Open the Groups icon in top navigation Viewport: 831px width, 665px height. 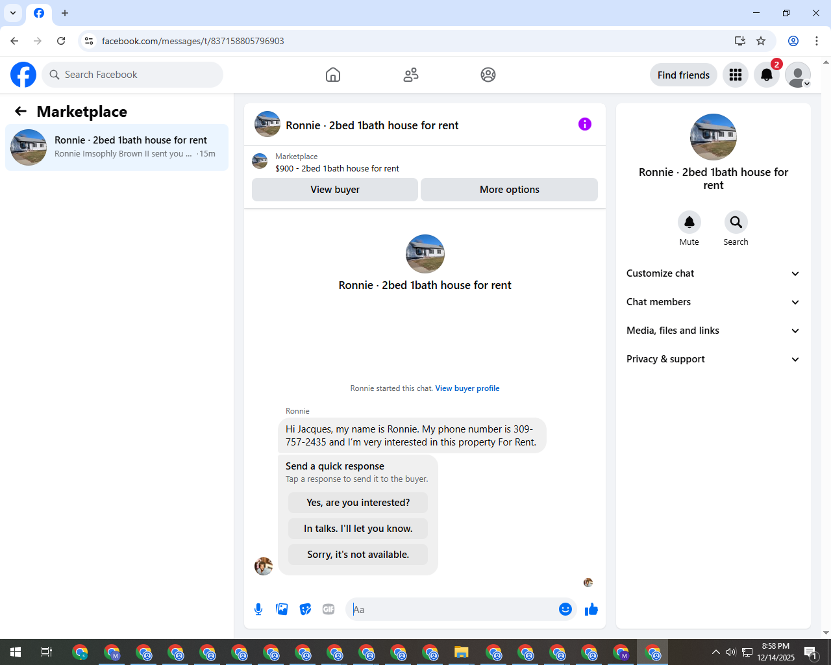click(488, 75)
